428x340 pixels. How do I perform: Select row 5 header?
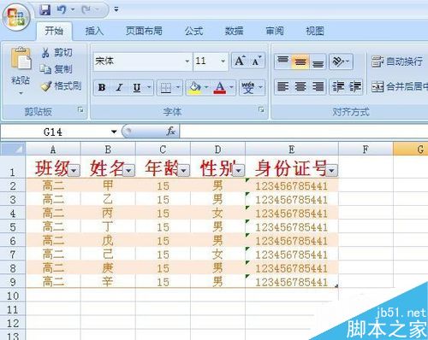click(13, 227)
